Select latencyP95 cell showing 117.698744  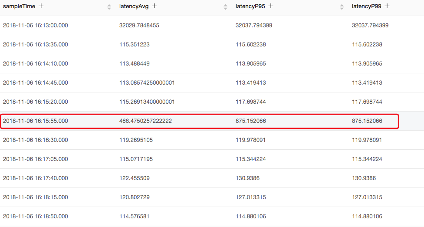pos(251,102)
